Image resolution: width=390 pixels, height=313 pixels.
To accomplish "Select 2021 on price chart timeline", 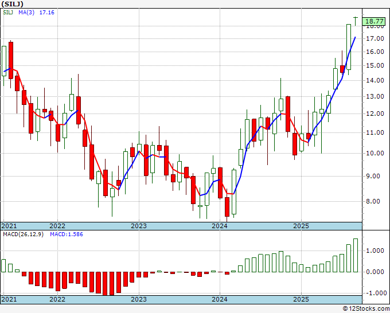I will coord(9,226).
